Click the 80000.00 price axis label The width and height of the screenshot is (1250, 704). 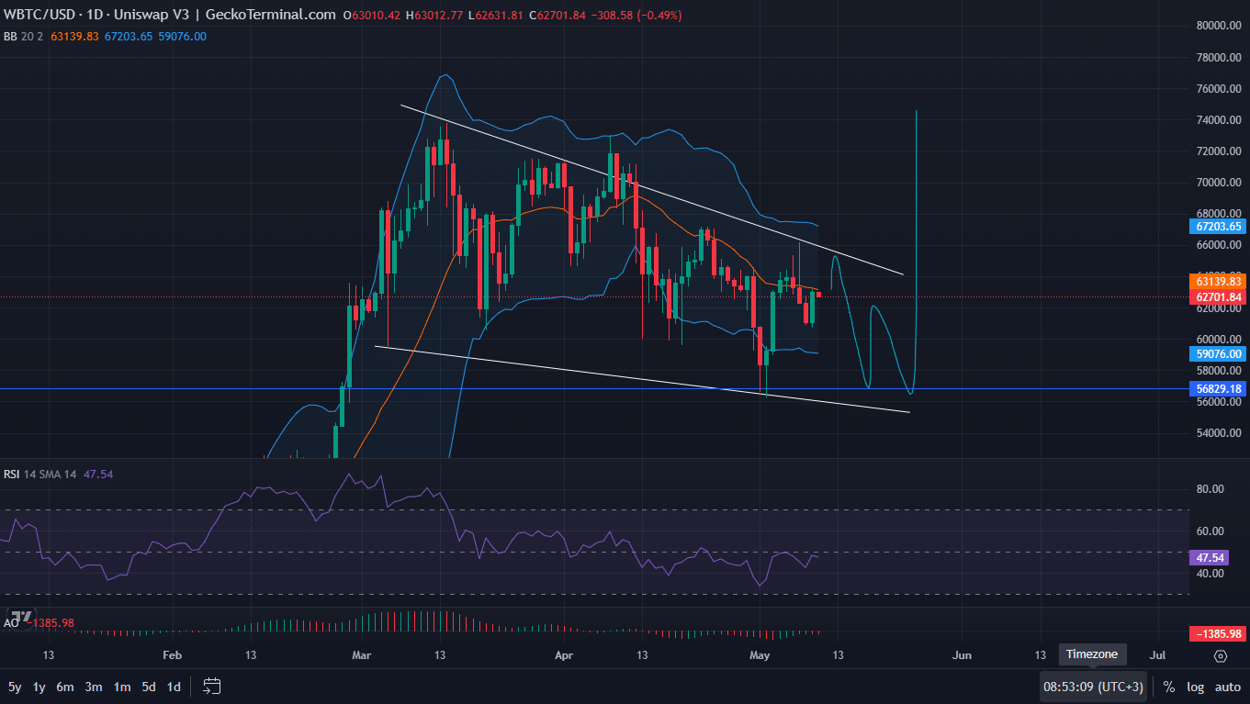click(1218, 27)
